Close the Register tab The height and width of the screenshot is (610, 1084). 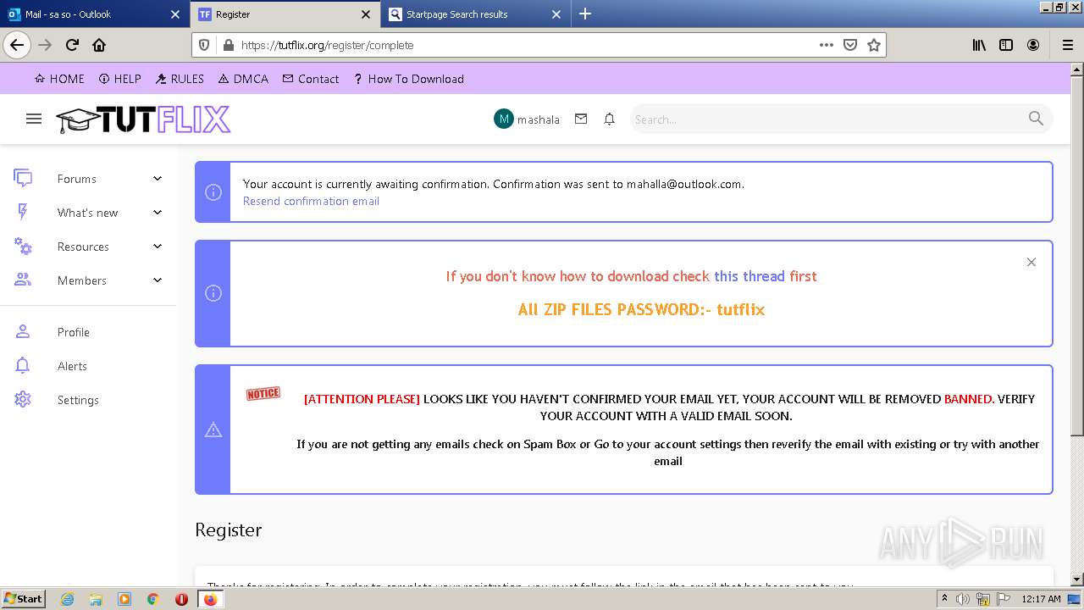coord(366,14)
